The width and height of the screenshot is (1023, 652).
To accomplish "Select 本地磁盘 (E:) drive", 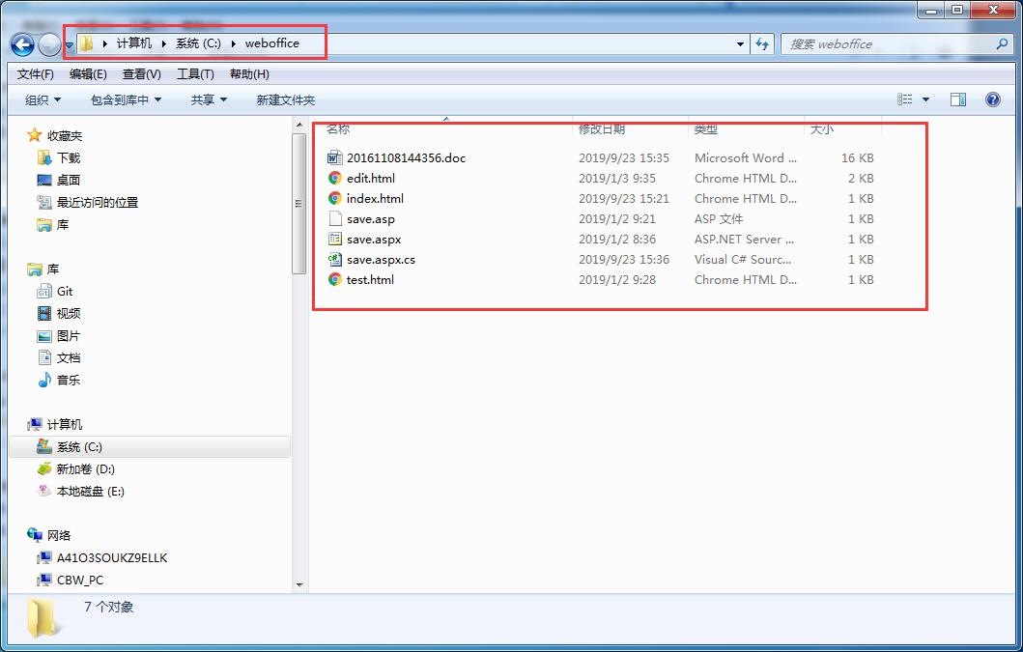I will [90, 492].
